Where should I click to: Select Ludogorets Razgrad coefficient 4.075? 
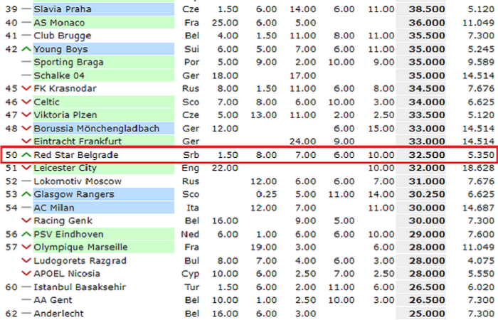click(481, 261)
